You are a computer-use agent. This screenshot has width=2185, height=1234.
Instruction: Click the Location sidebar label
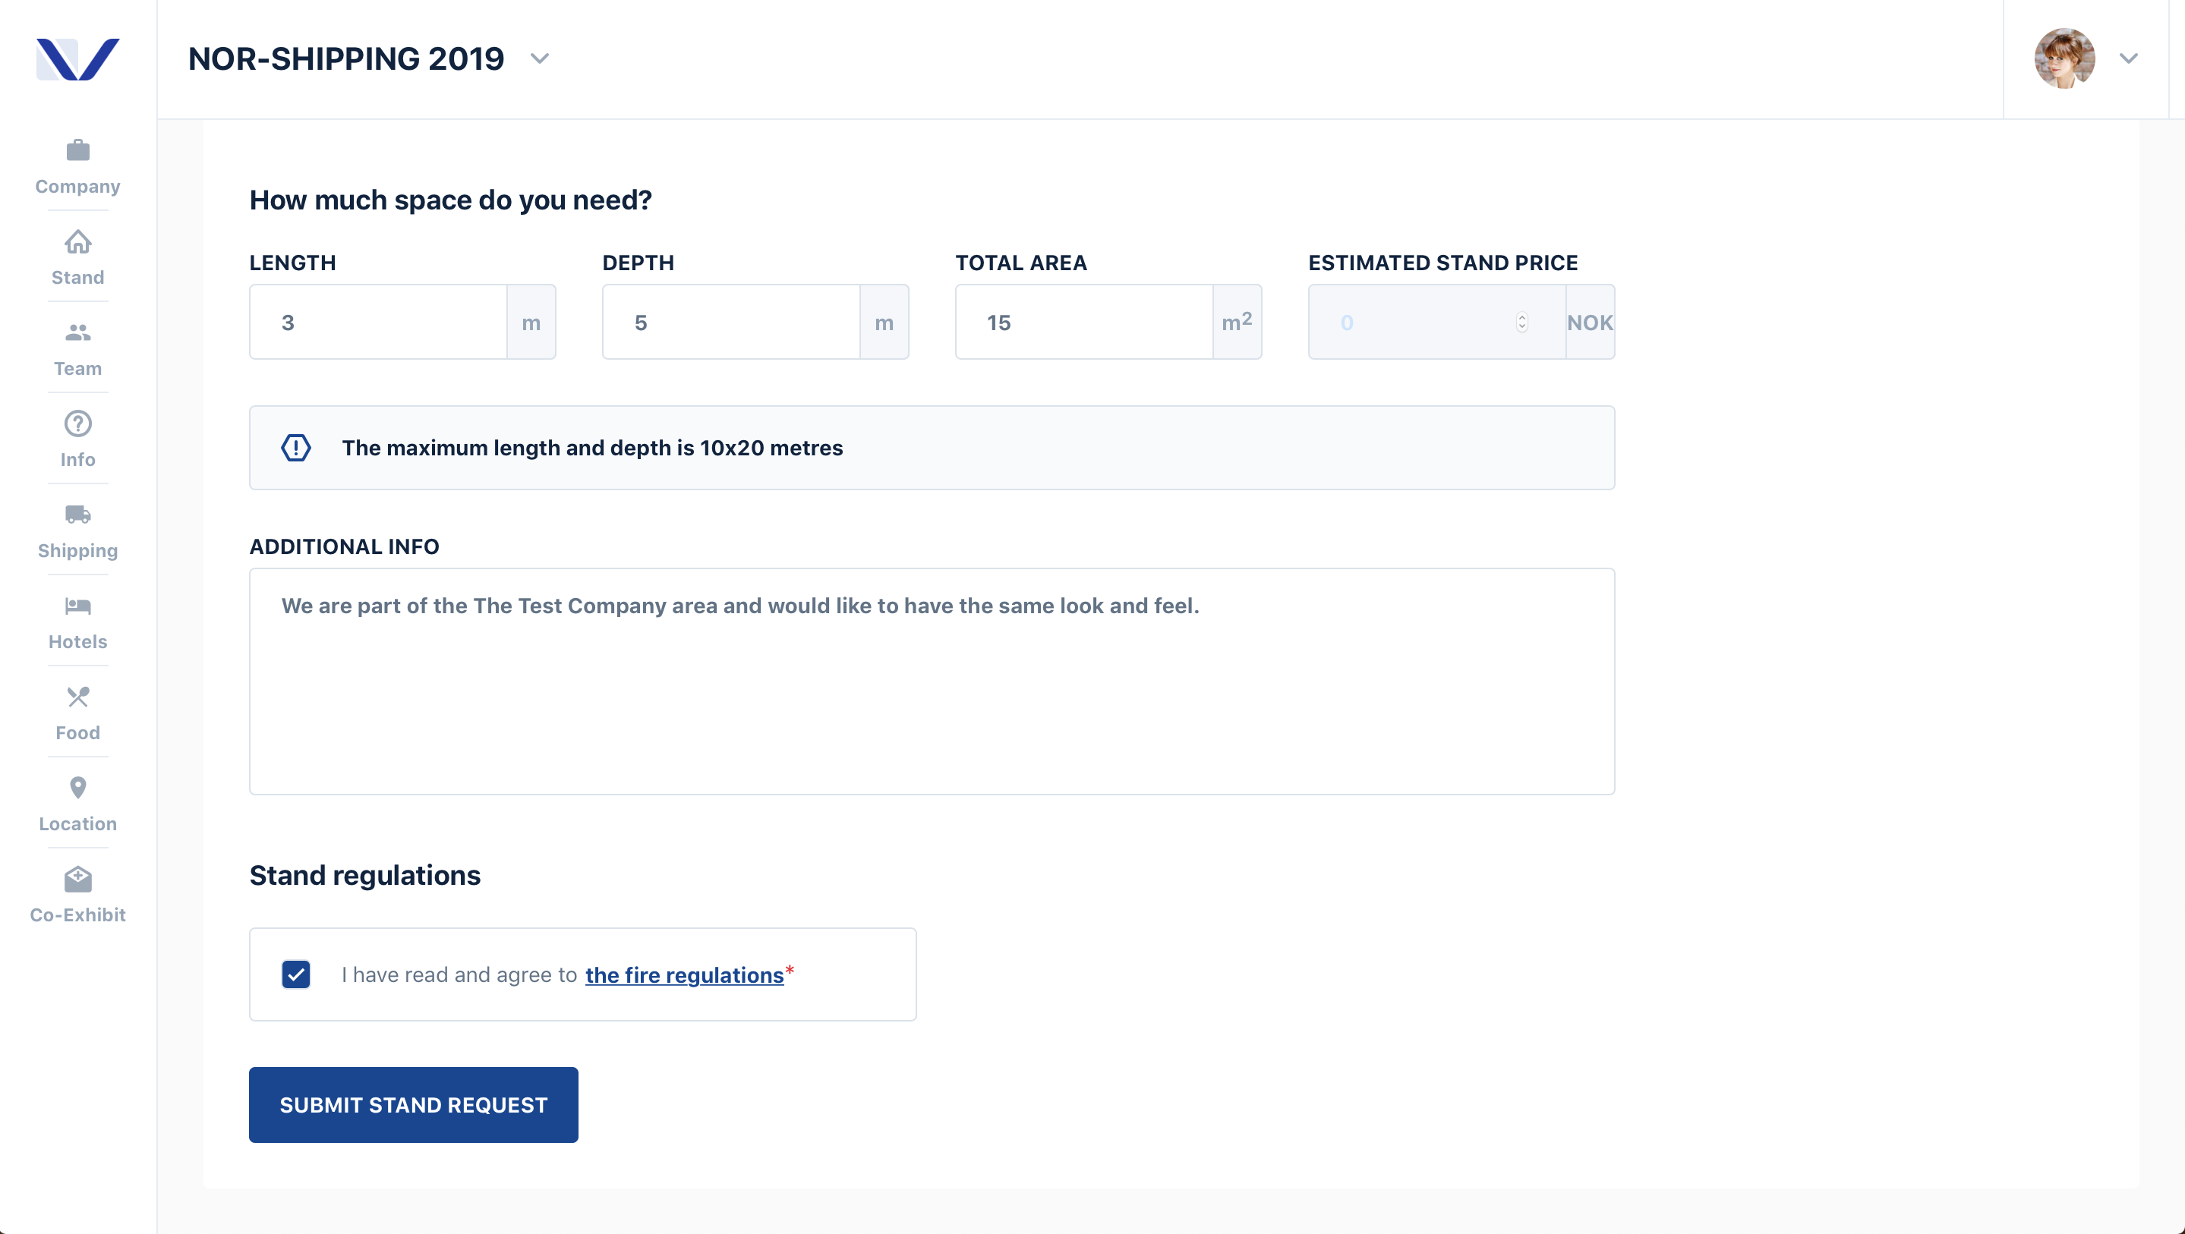(x=78, y=823)
